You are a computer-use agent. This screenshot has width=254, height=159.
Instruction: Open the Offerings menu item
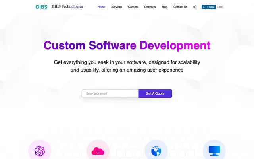click(x=150, y=7)
